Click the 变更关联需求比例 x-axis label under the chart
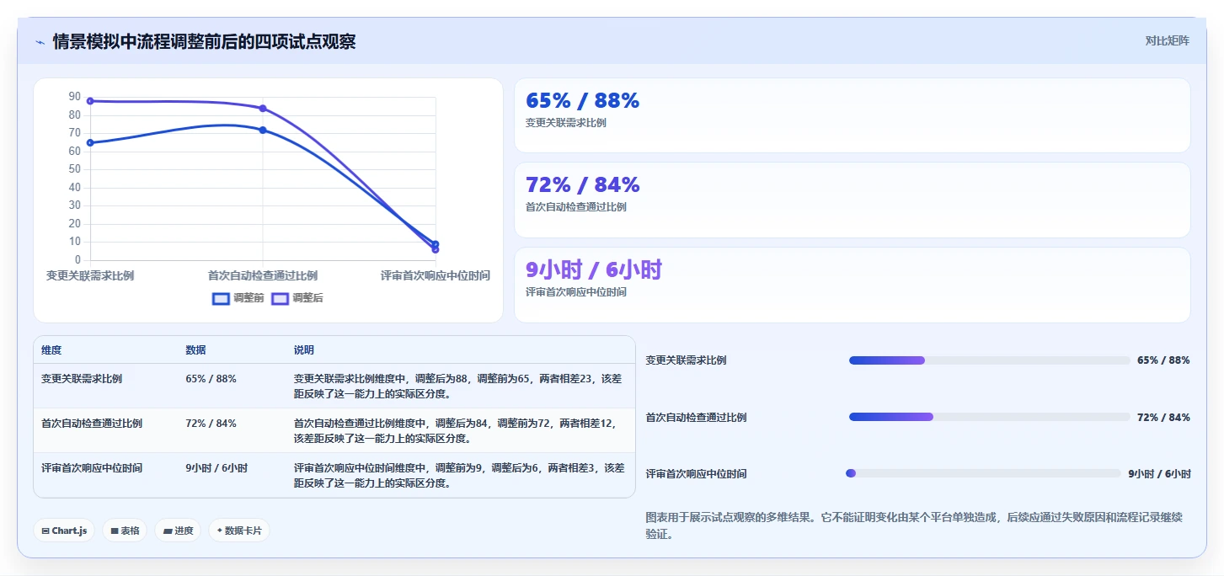Viewport: 1224px width, 576px height. (90, 275)
